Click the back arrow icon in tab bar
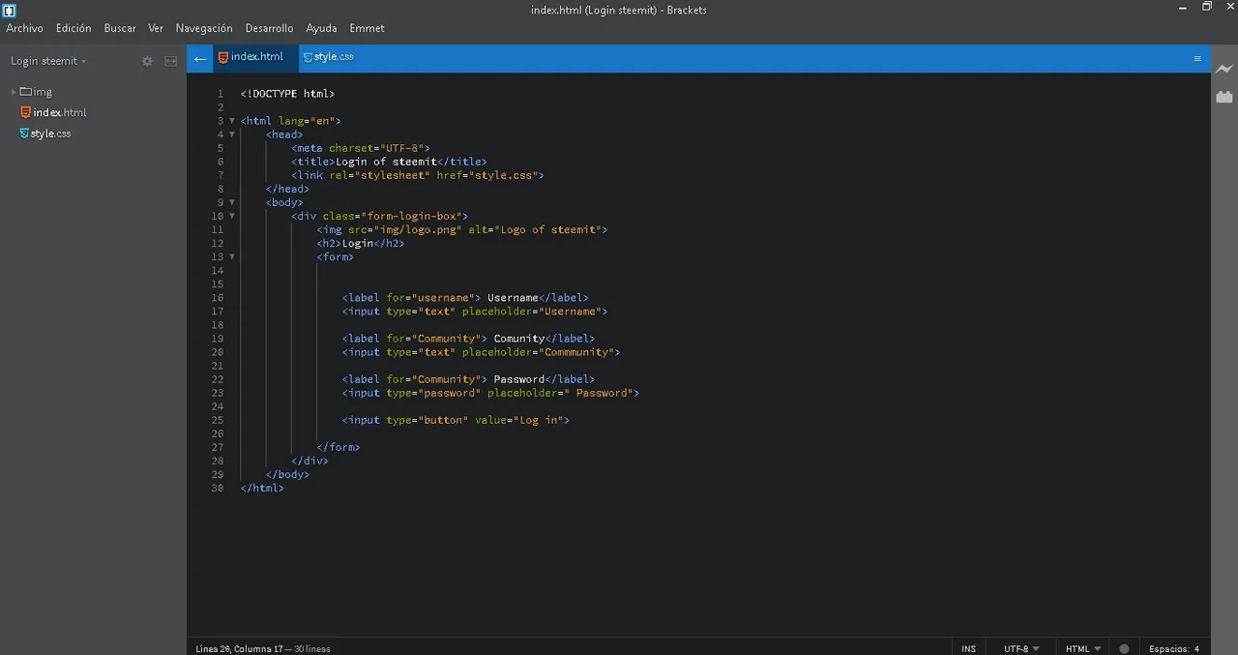Viewport: 1238px width, 655px height. click(x=200, y=59)
